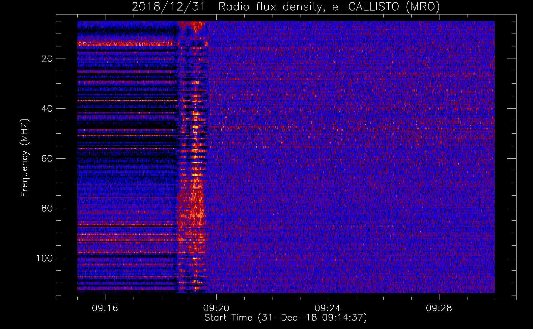Click the '09:20' time tick label
Image resolution: width=533 pixels, height=329 pixels.
(x=216, y=308)
